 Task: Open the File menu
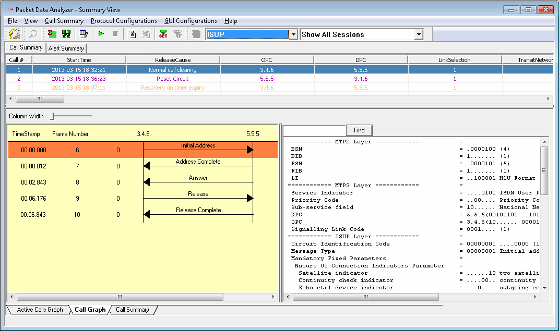point(13,21)
